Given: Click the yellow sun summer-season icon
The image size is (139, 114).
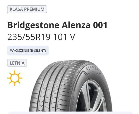Looking at the screenshot, I should (15, 78).
